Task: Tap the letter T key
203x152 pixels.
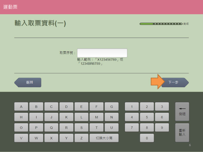Action: coord(96,128)
